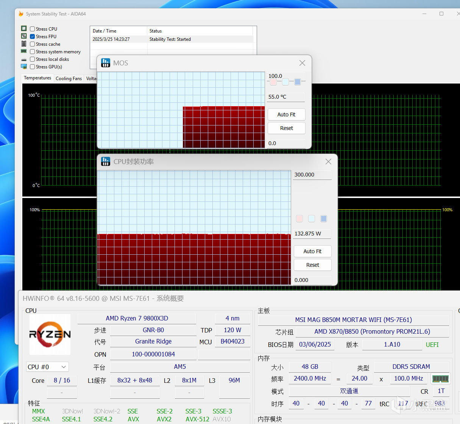Pick the blue color swatch in MOS window
This screenshot has width=460, height=424.
[298, 82]
